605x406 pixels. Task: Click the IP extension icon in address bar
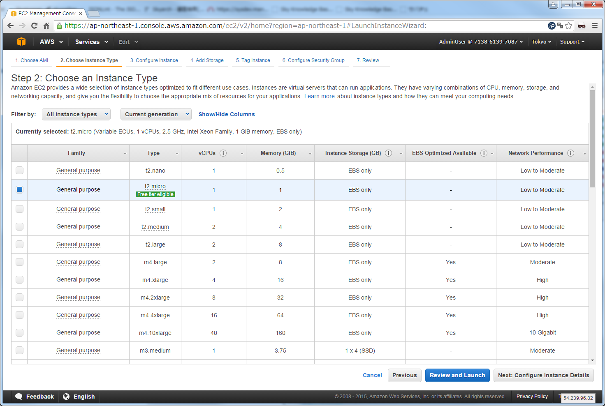pos(552,25)
